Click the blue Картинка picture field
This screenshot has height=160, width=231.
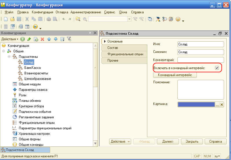pyautogui.click(x=196, y=105)
